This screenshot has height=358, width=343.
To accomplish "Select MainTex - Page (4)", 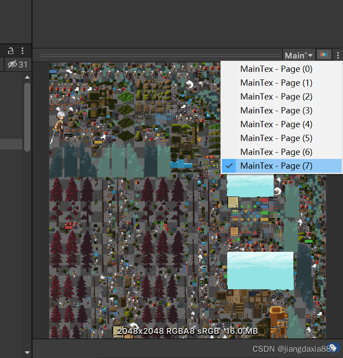I will pos(282,125).
